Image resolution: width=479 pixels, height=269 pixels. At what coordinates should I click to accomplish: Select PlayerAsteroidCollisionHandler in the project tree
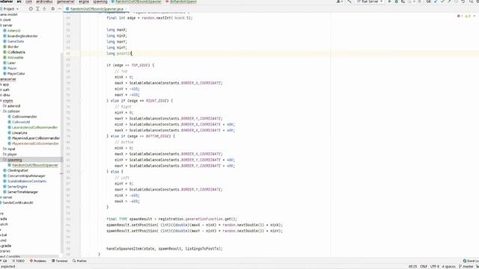35,143
